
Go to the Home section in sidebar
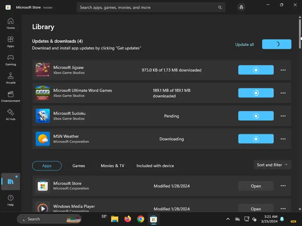pyautogui.click(x=11, y=24)
